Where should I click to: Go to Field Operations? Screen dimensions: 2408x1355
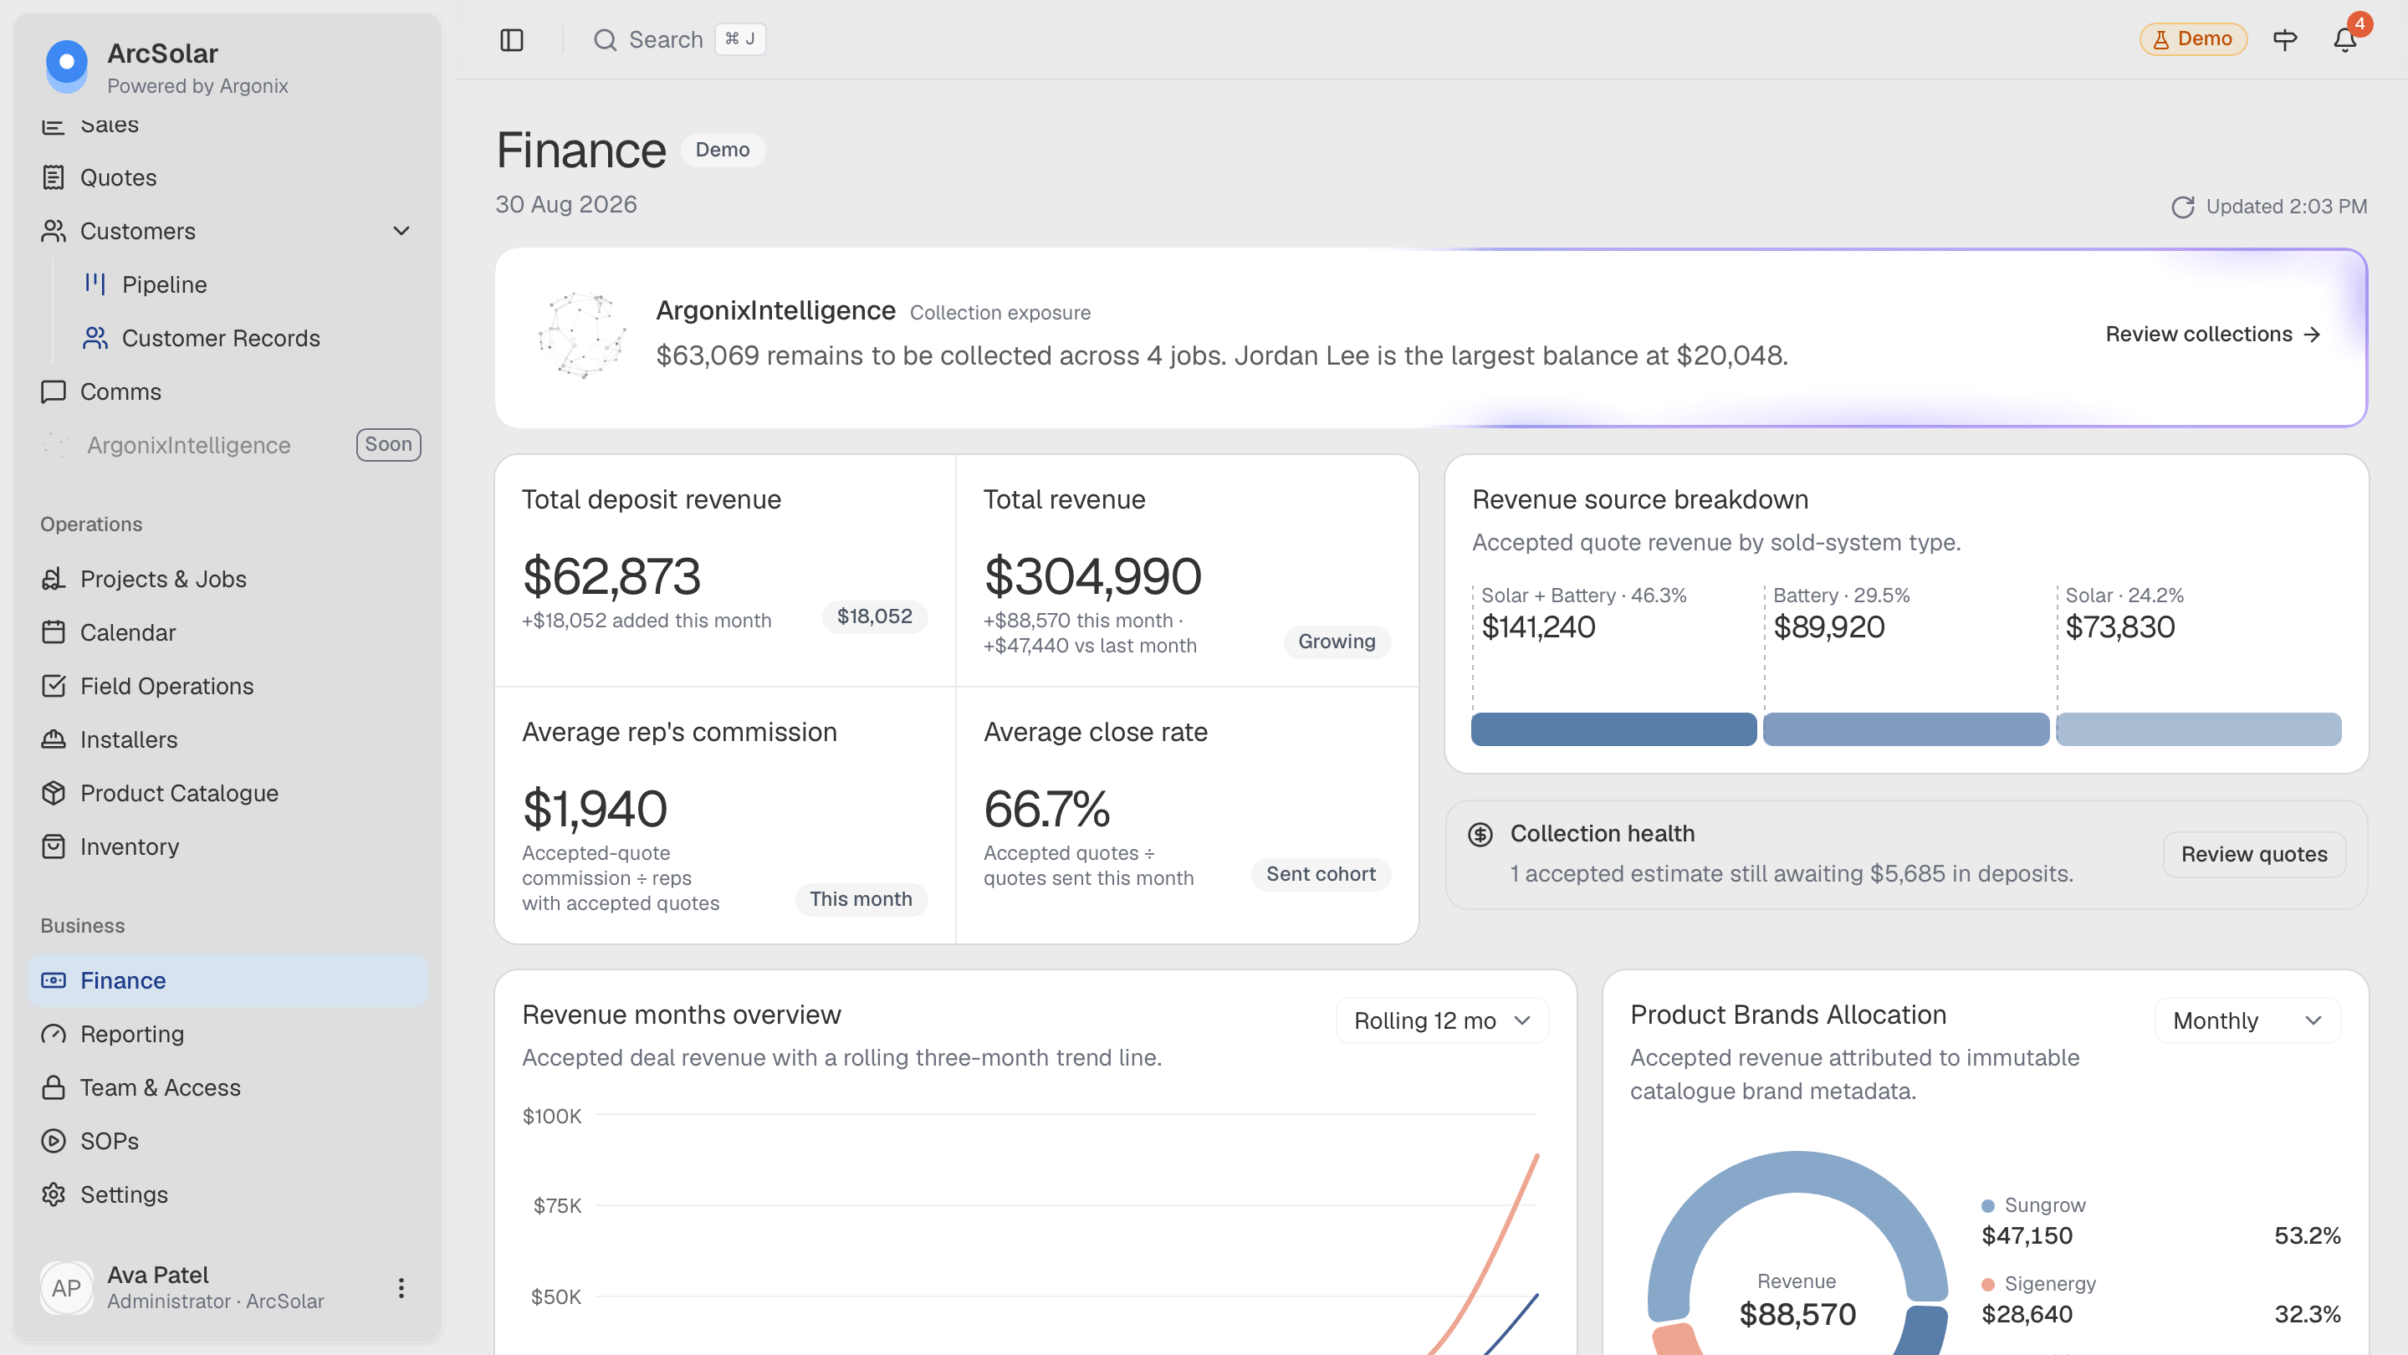tap(228, 686)
